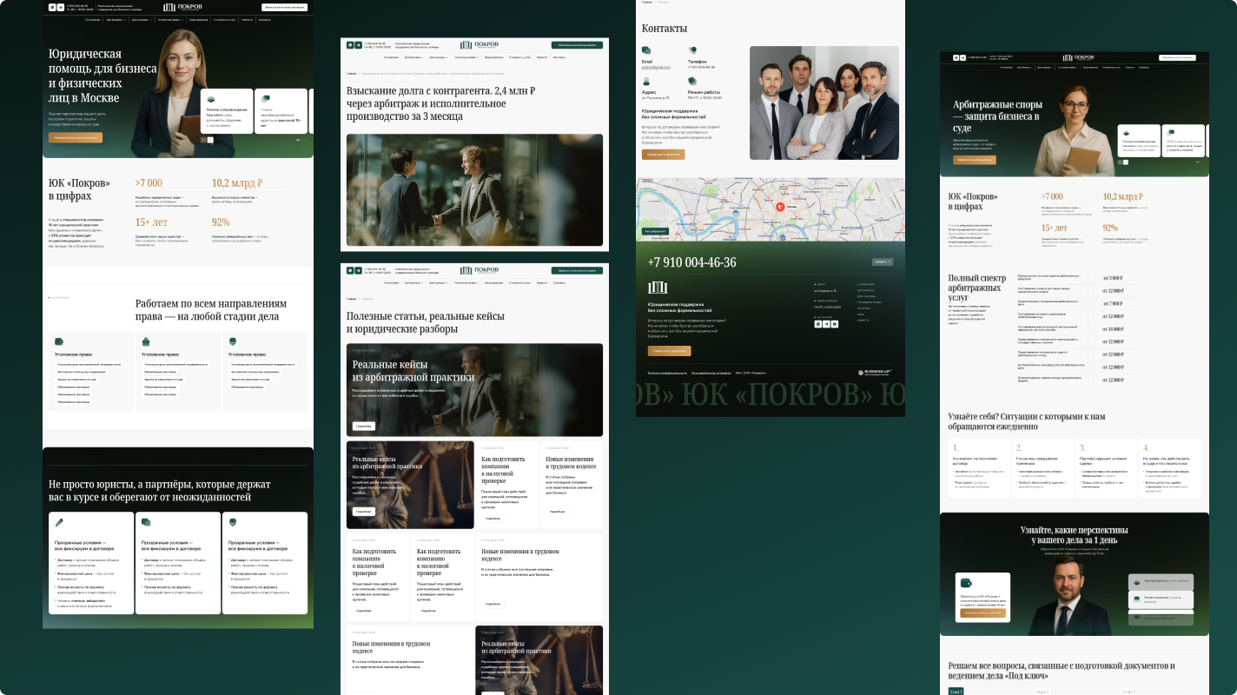Click ПОКРОВ logo on debt case page
This screenshot has height=695, width=1237.
(x=480, y=45)
